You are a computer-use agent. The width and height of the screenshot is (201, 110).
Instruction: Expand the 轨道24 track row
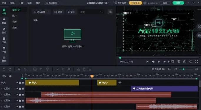click(x=1, y=101)
